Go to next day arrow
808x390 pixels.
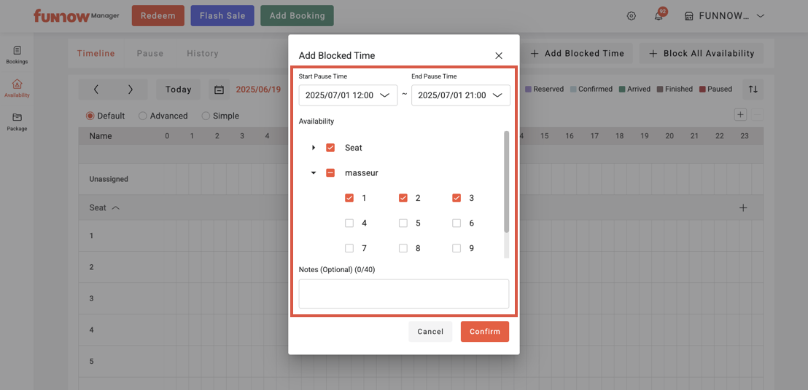click(131, 89)
